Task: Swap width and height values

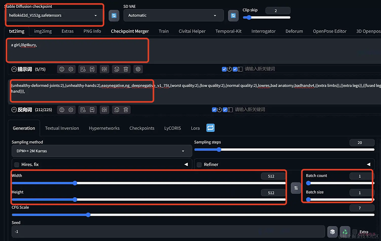Action: click(x=296, y=188)
